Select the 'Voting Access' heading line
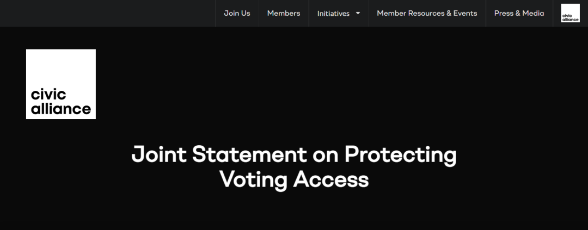This screenshot has height=230, width=588. coord(294,179)
